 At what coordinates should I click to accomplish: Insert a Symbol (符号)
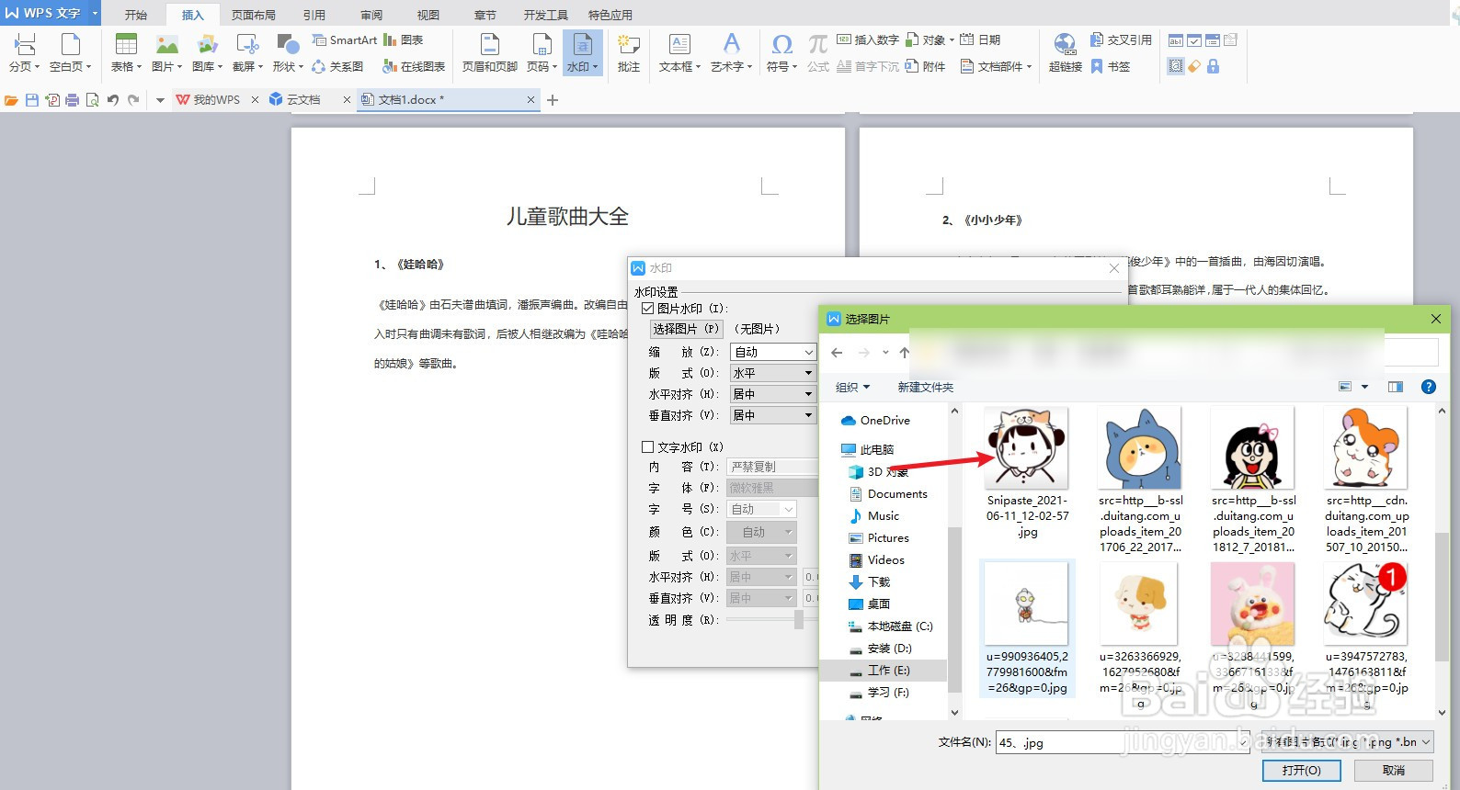[x=782, y=52]
